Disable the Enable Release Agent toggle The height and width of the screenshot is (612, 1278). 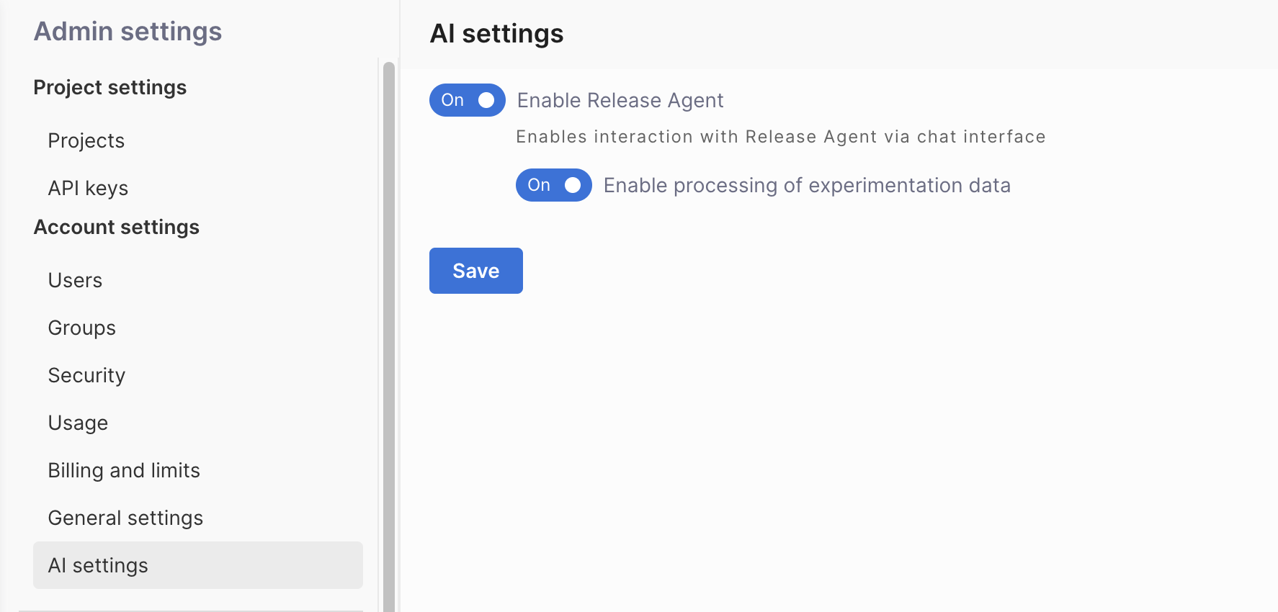467,100
